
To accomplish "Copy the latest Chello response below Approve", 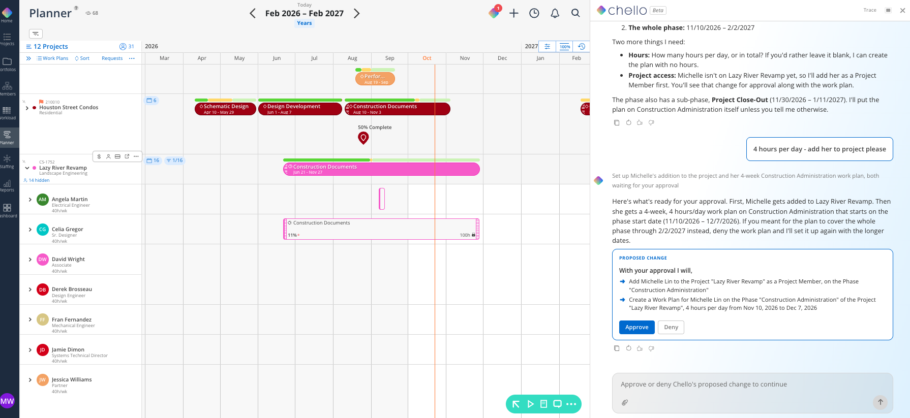I will click(x=617, y=348).
